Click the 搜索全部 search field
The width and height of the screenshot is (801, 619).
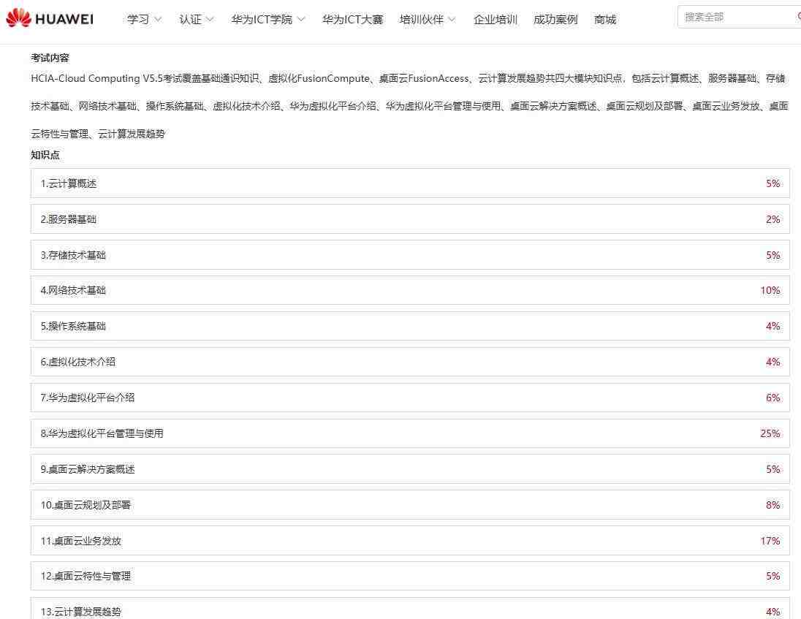pos(734,17)
